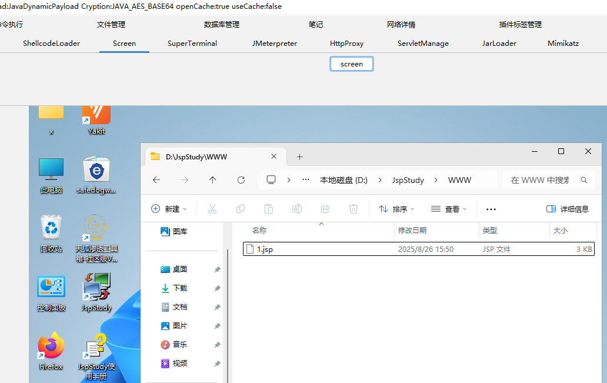Sort by the 名称 column header
The height and width of the screenshot is (383, 607).
[259, 231]
